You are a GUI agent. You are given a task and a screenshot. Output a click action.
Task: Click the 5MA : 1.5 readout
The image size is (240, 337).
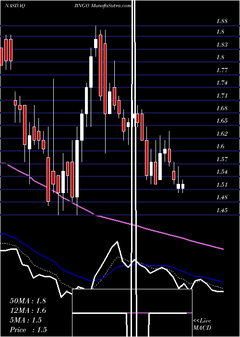(26, 320)
